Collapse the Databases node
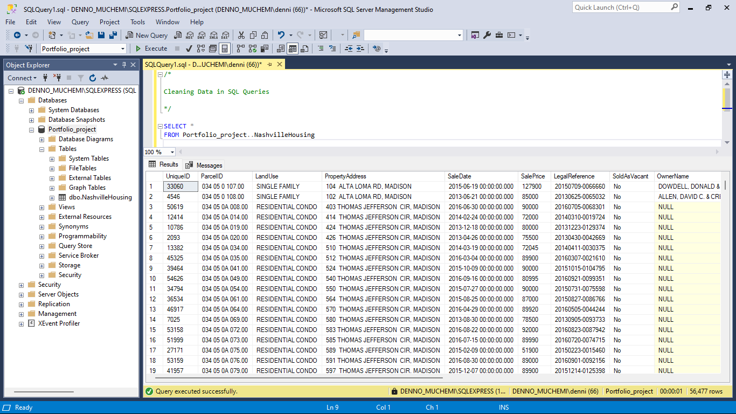 point(21,100)
